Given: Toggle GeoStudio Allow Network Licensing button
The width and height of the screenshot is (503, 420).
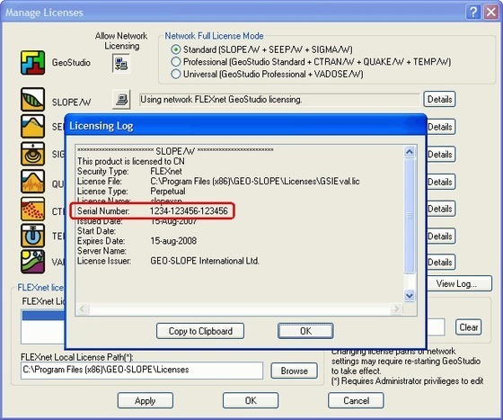Looking at the screenshot, I should point(121,63).
